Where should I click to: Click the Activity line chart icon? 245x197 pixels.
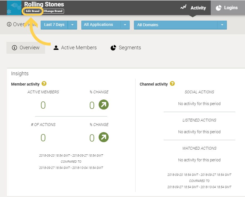coord(183,7)
